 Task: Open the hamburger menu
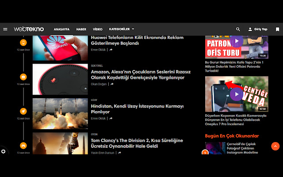tap(5, 29)
